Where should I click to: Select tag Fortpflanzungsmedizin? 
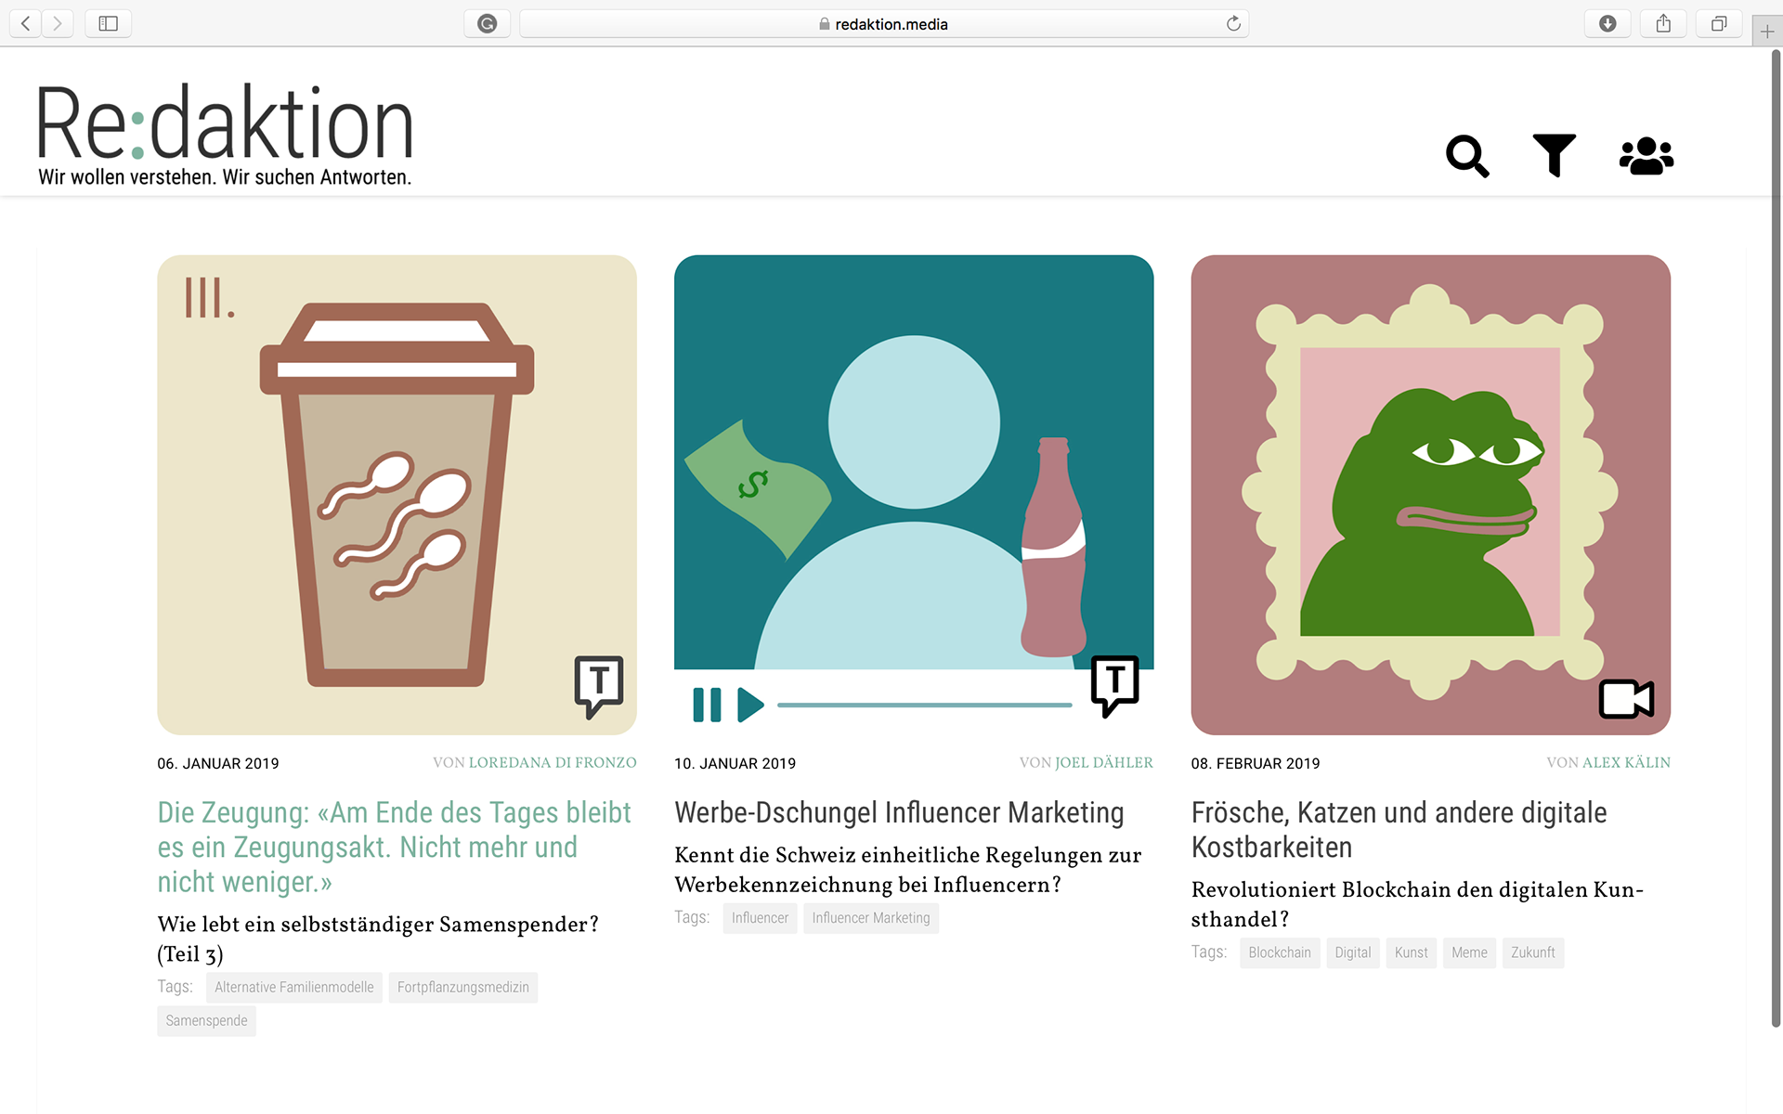click(x=462, y=987)
